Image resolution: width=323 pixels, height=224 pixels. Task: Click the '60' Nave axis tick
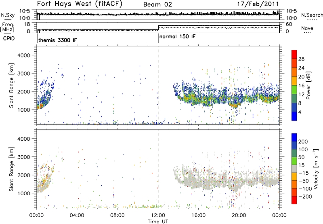tap(289, 24)
